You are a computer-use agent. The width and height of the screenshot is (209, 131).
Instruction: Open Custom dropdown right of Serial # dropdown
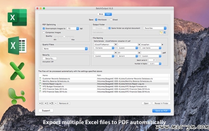click(x=151, y=56)
